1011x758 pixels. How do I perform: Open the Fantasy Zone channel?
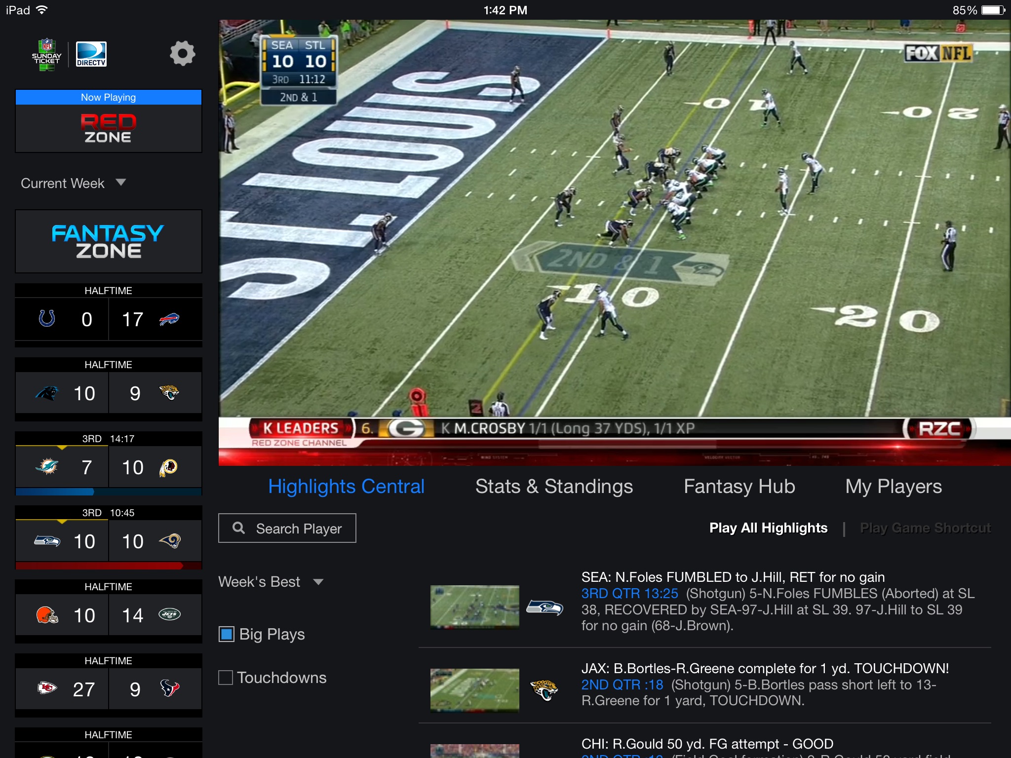(x=109, y=241)
